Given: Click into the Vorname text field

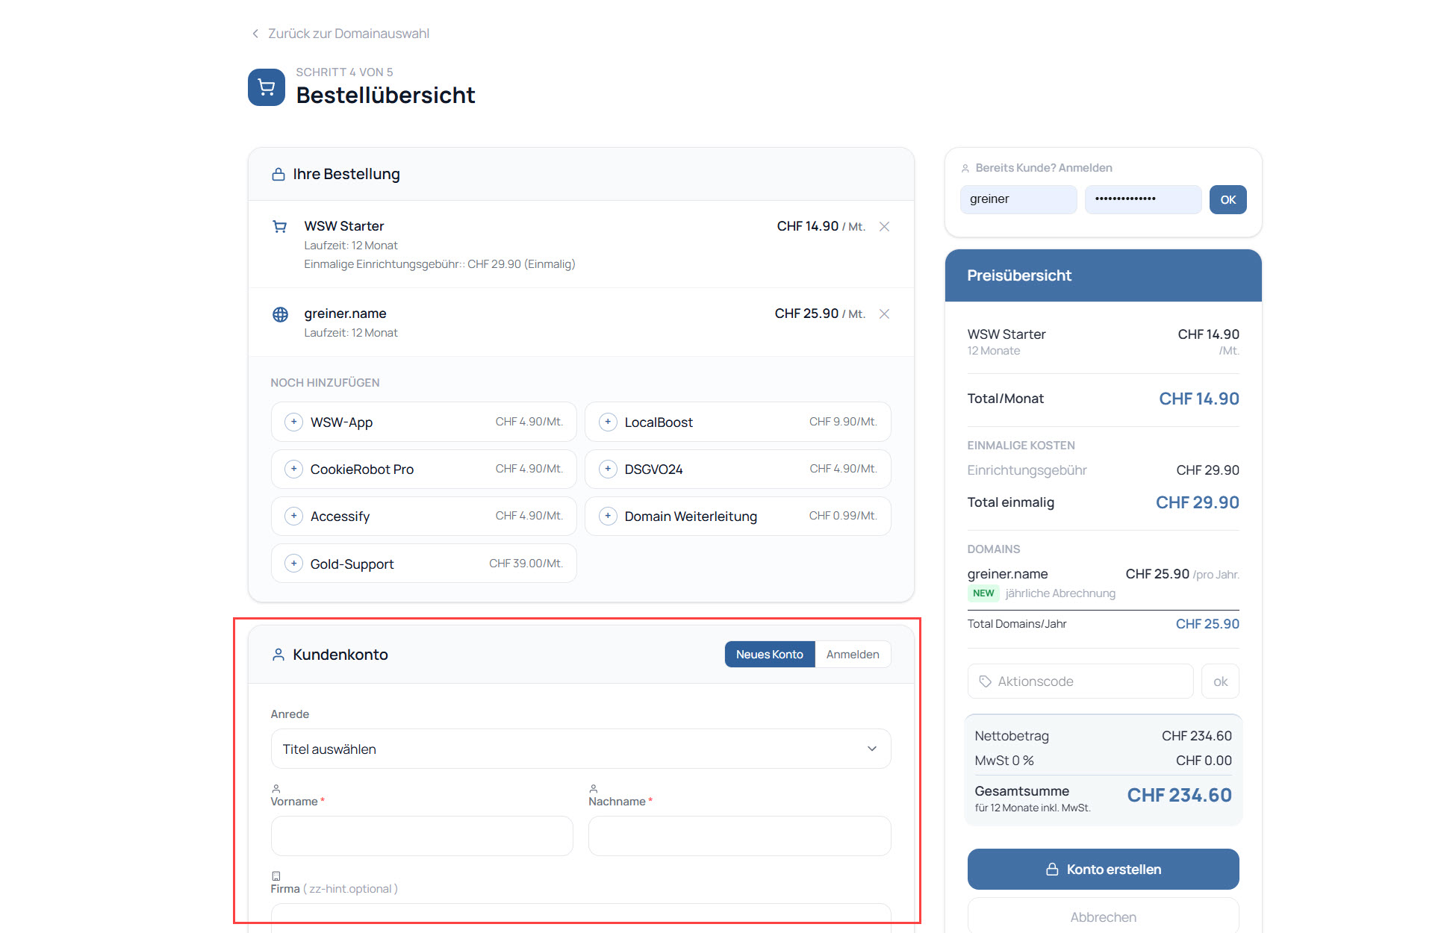Looking at the screenshot, I should 422,836.
